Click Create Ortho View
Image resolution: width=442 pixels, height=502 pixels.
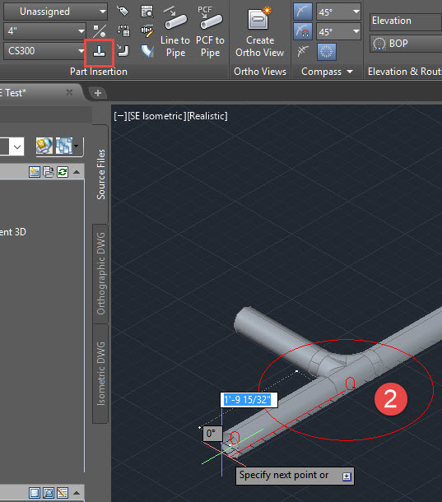click(x=260, y=31)
